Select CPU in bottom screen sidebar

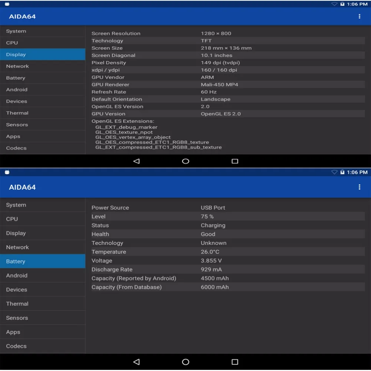click(43, 219)
